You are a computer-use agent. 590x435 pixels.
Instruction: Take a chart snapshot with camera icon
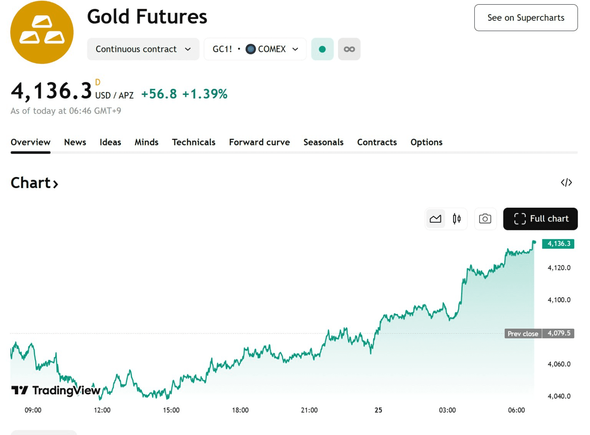click(485, 219)
